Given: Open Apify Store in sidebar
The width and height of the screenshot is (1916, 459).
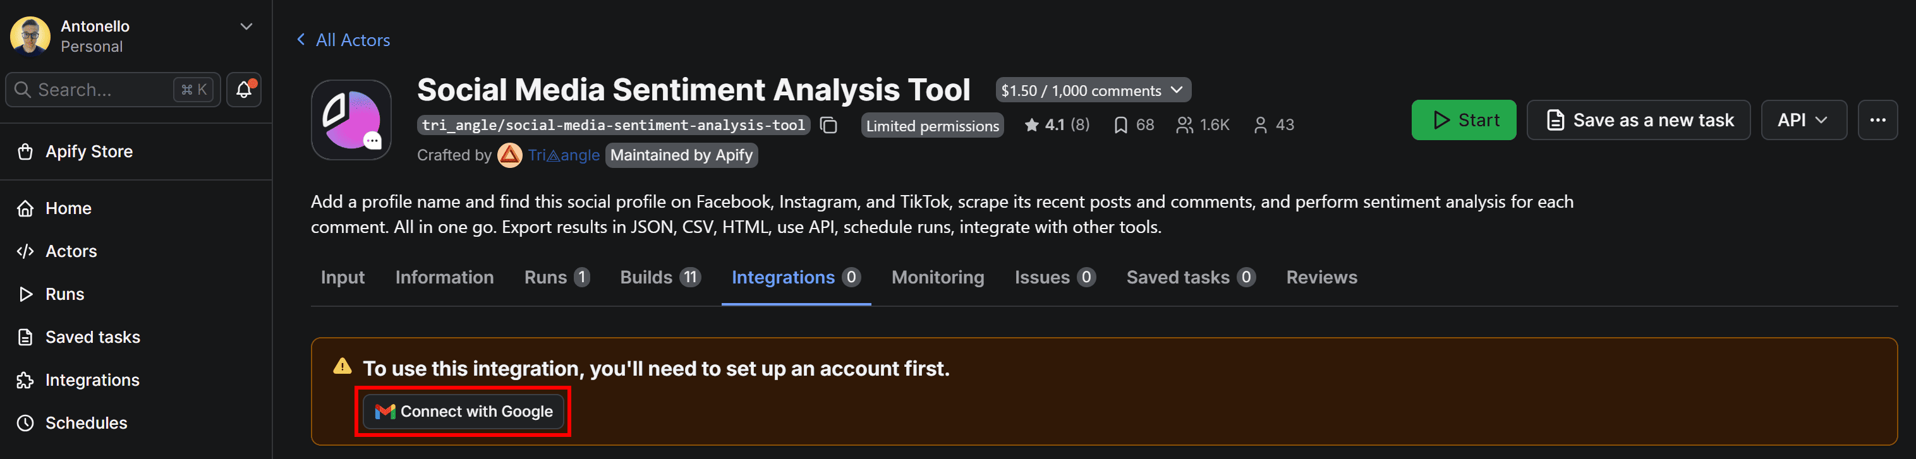Looking at the screenshot, I should tap(88, 152).
